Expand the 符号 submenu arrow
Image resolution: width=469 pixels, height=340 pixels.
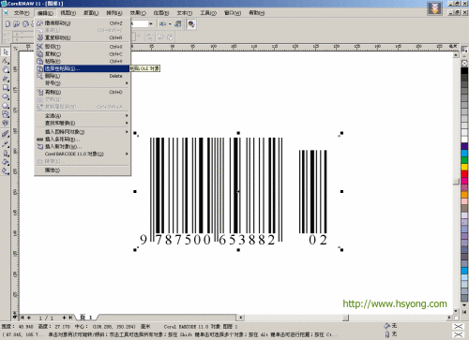(127, 83)
